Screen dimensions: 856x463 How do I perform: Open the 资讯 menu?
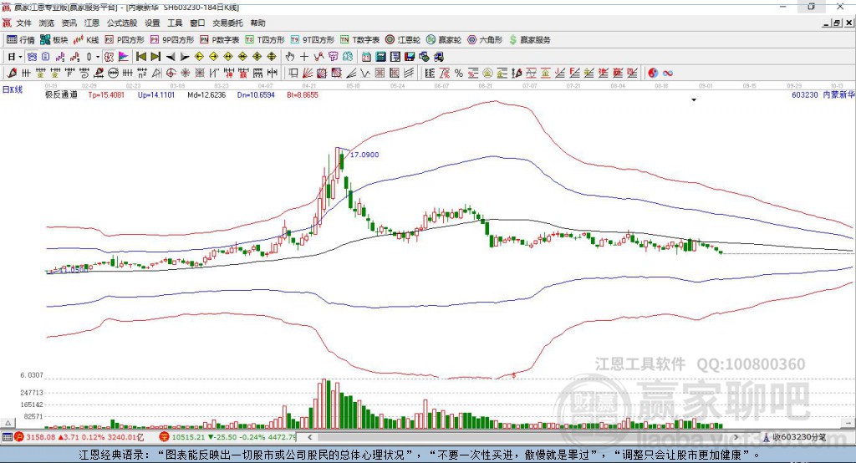tap(69, 23)
